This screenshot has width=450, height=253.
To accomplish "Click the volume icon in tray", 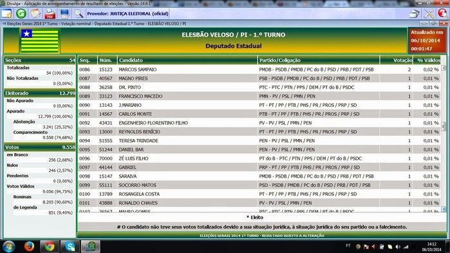I will pos(397,247).
